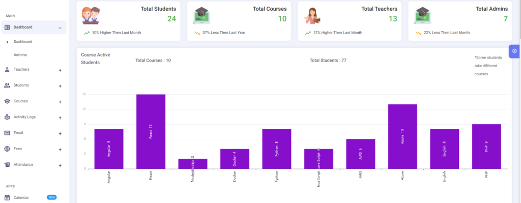Open the Calendar app link

point(21,197)
